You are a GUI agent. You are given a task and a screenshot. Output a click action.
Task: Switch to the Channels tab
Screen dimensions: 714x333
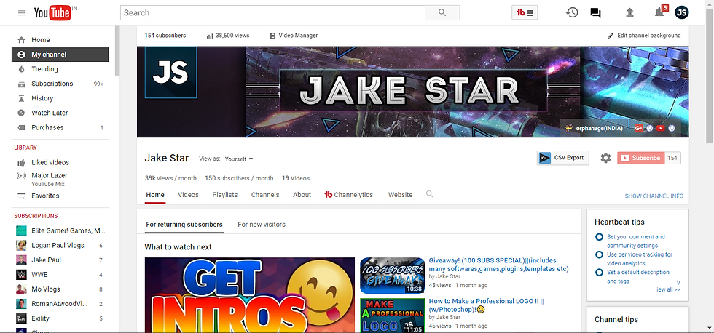point(265,194)
